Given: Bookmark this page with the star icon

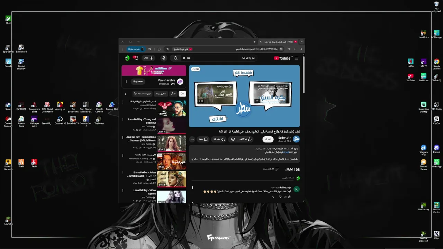Looking at the screenshot, I should pos(168,49).
